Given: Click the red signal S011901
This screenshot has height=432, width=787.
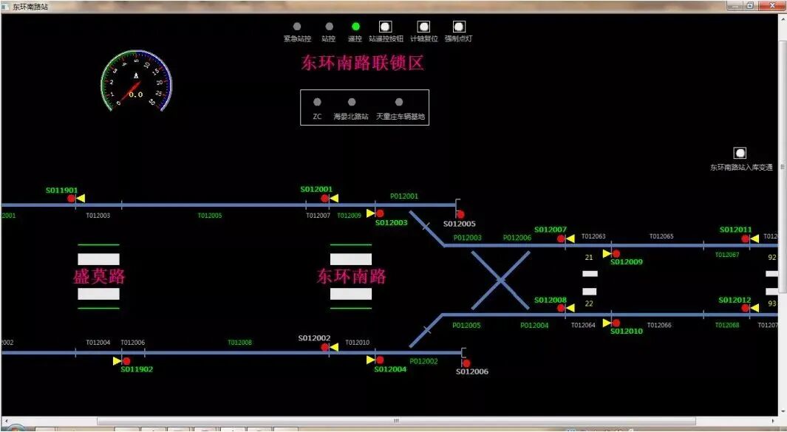Looking at the screenshot, I should 71,199.
